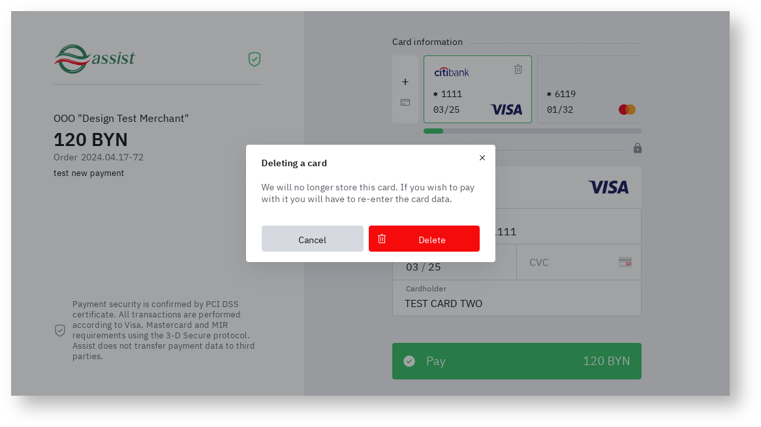Click the padlock icon above card form
Viewport: 761px width, 427px height.
pyautogui.click(x=638, y=149)
